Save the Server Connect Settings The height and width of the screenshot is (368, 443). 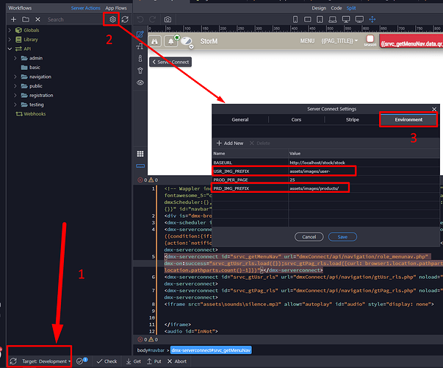(342, 237)
